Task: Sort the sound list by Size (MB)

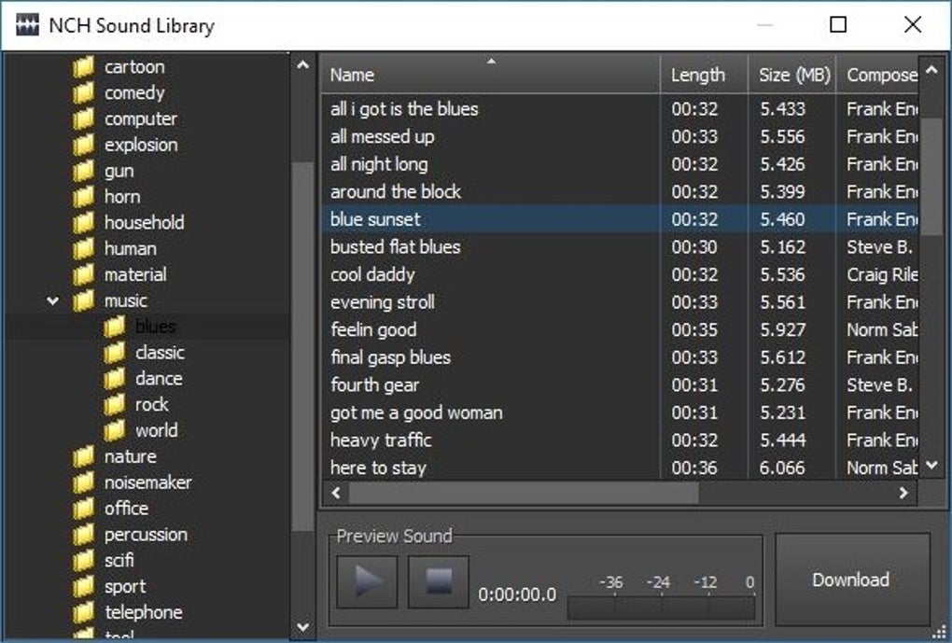Action: point(791,75)
